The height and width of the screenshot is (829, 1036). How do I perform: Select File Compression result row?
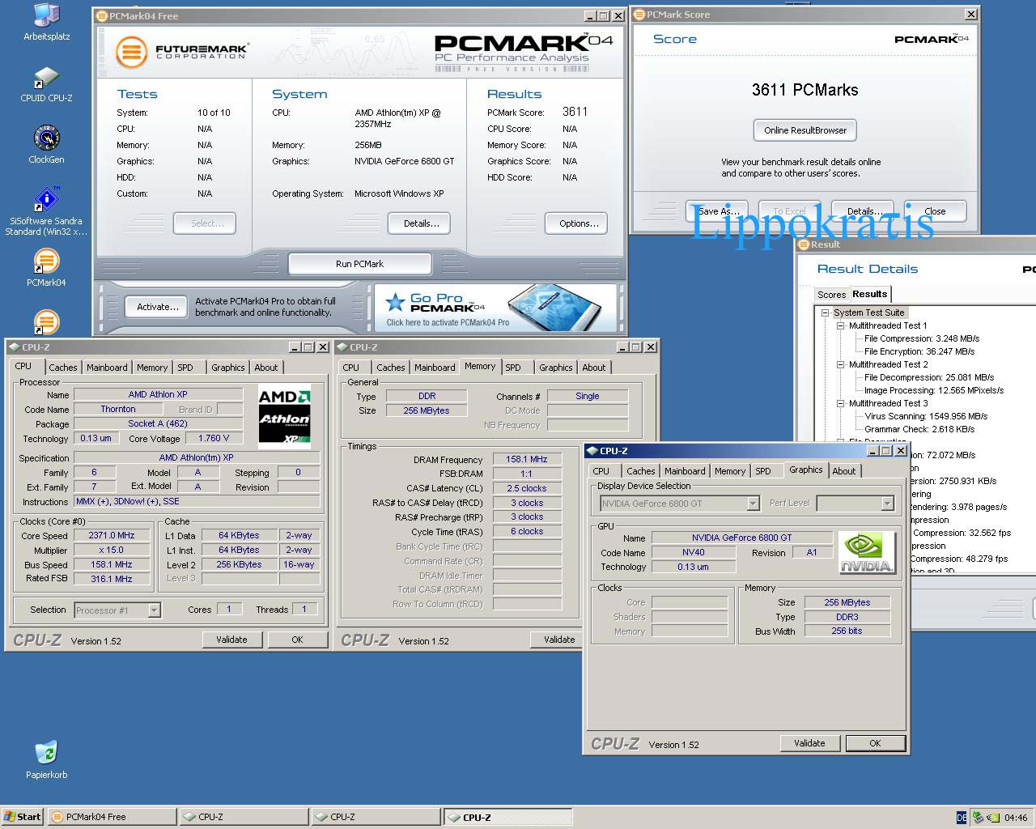pos(922,338)
